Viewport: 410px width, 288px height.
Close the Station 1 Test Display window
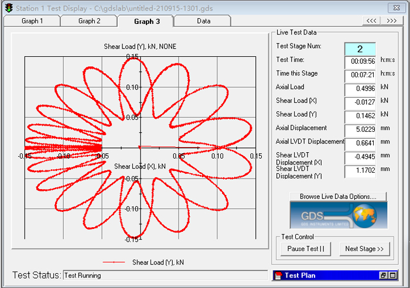pos(397,8)
